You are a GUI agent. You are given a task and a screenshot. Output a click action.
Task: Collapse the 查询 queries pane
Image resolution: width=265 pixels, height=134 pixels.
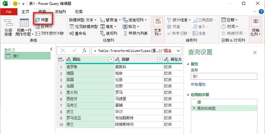pyautogui.click(x=51, y=49)
